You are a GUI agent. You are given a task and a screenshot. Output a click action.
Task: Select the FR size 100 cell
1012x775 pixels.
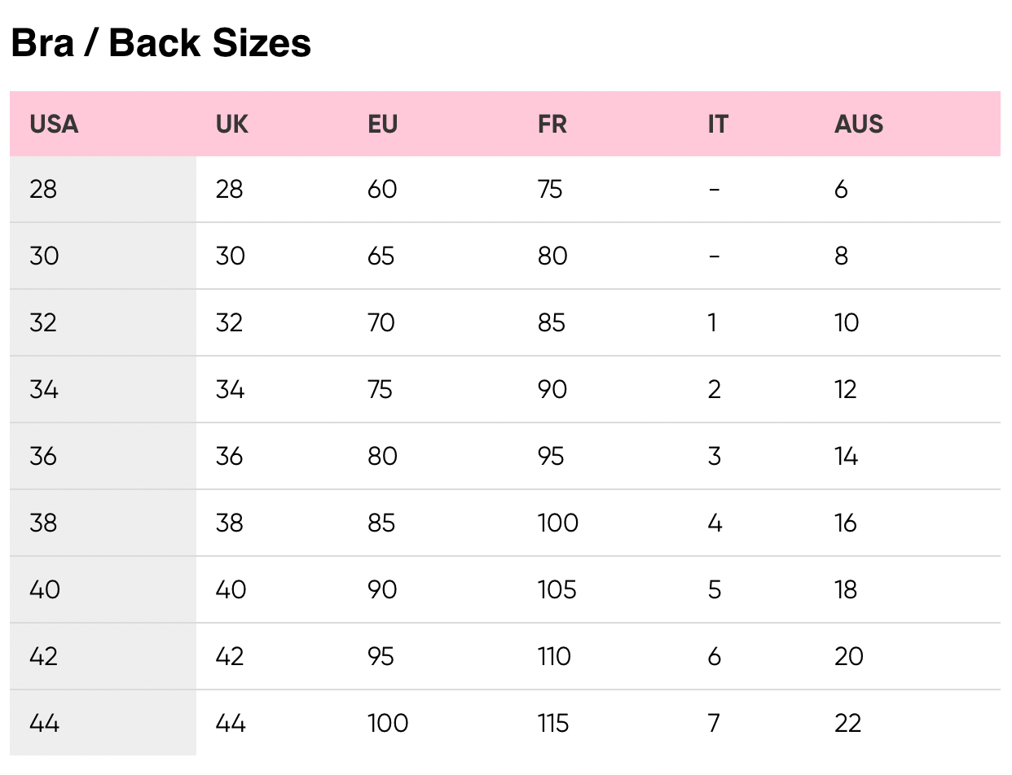point(558,523)
